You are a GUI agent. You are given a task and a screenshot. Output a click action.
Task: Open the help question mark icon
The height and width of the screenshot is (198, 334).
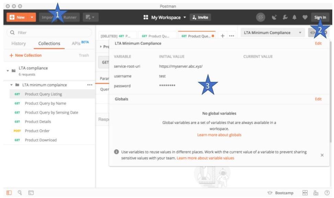[x=327, y=193]
